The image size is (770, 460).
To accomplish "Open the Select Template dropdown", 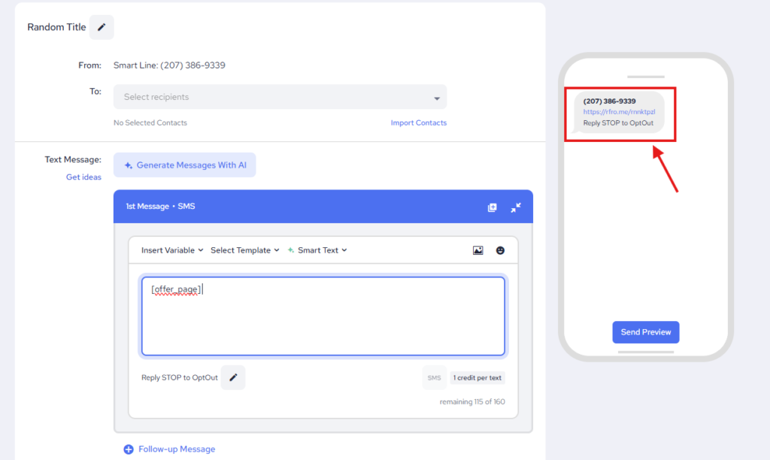I will point(244,250).
